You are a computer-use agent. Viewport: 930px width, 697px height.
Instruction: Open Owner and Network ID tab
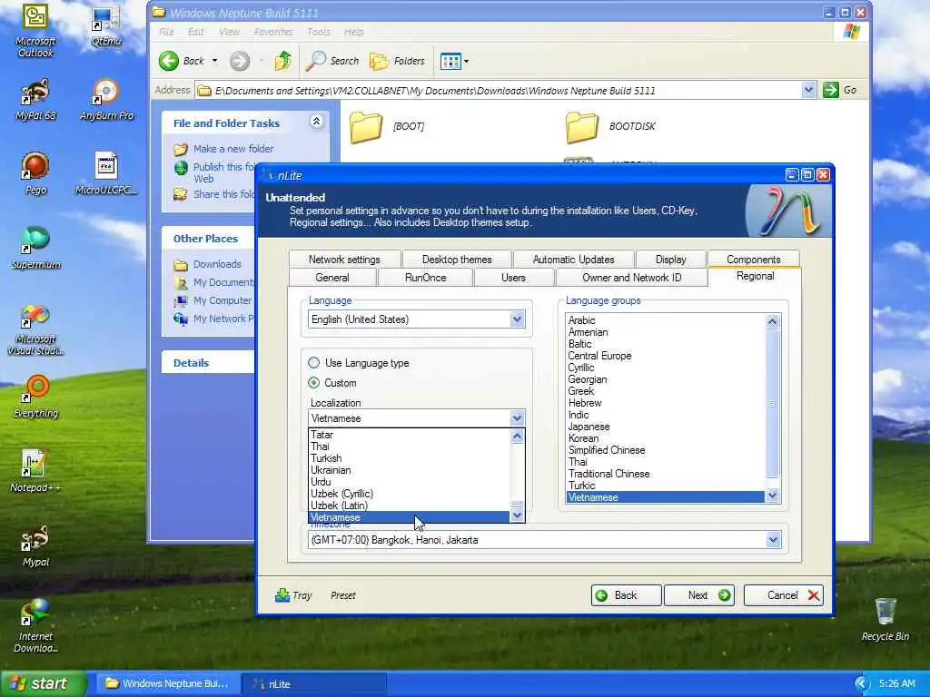[632, 278]
